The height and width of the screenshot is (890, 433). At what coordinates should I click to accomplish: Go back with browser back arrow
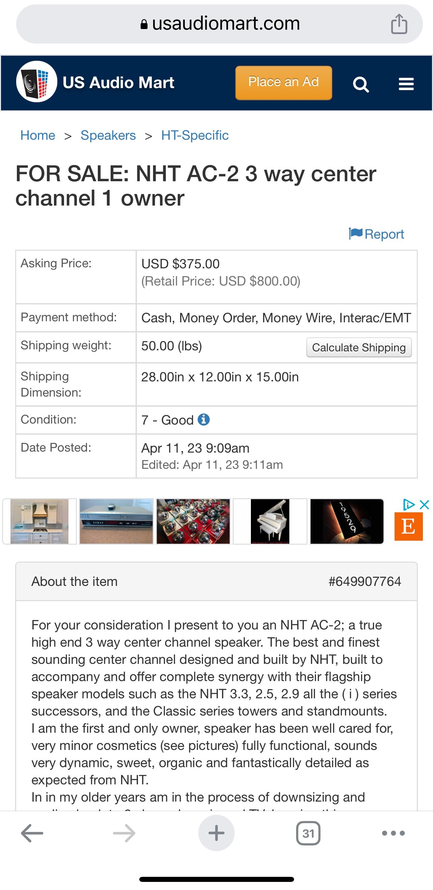(x=32, y=833)
